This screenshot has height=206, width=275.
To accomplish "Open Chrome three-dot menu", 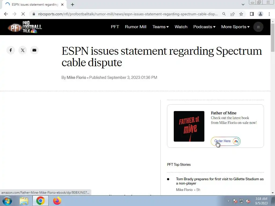I will click(269, 14).
